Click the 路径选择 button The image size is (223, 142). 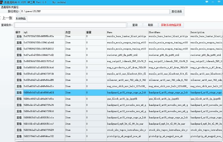pos(177,12)
